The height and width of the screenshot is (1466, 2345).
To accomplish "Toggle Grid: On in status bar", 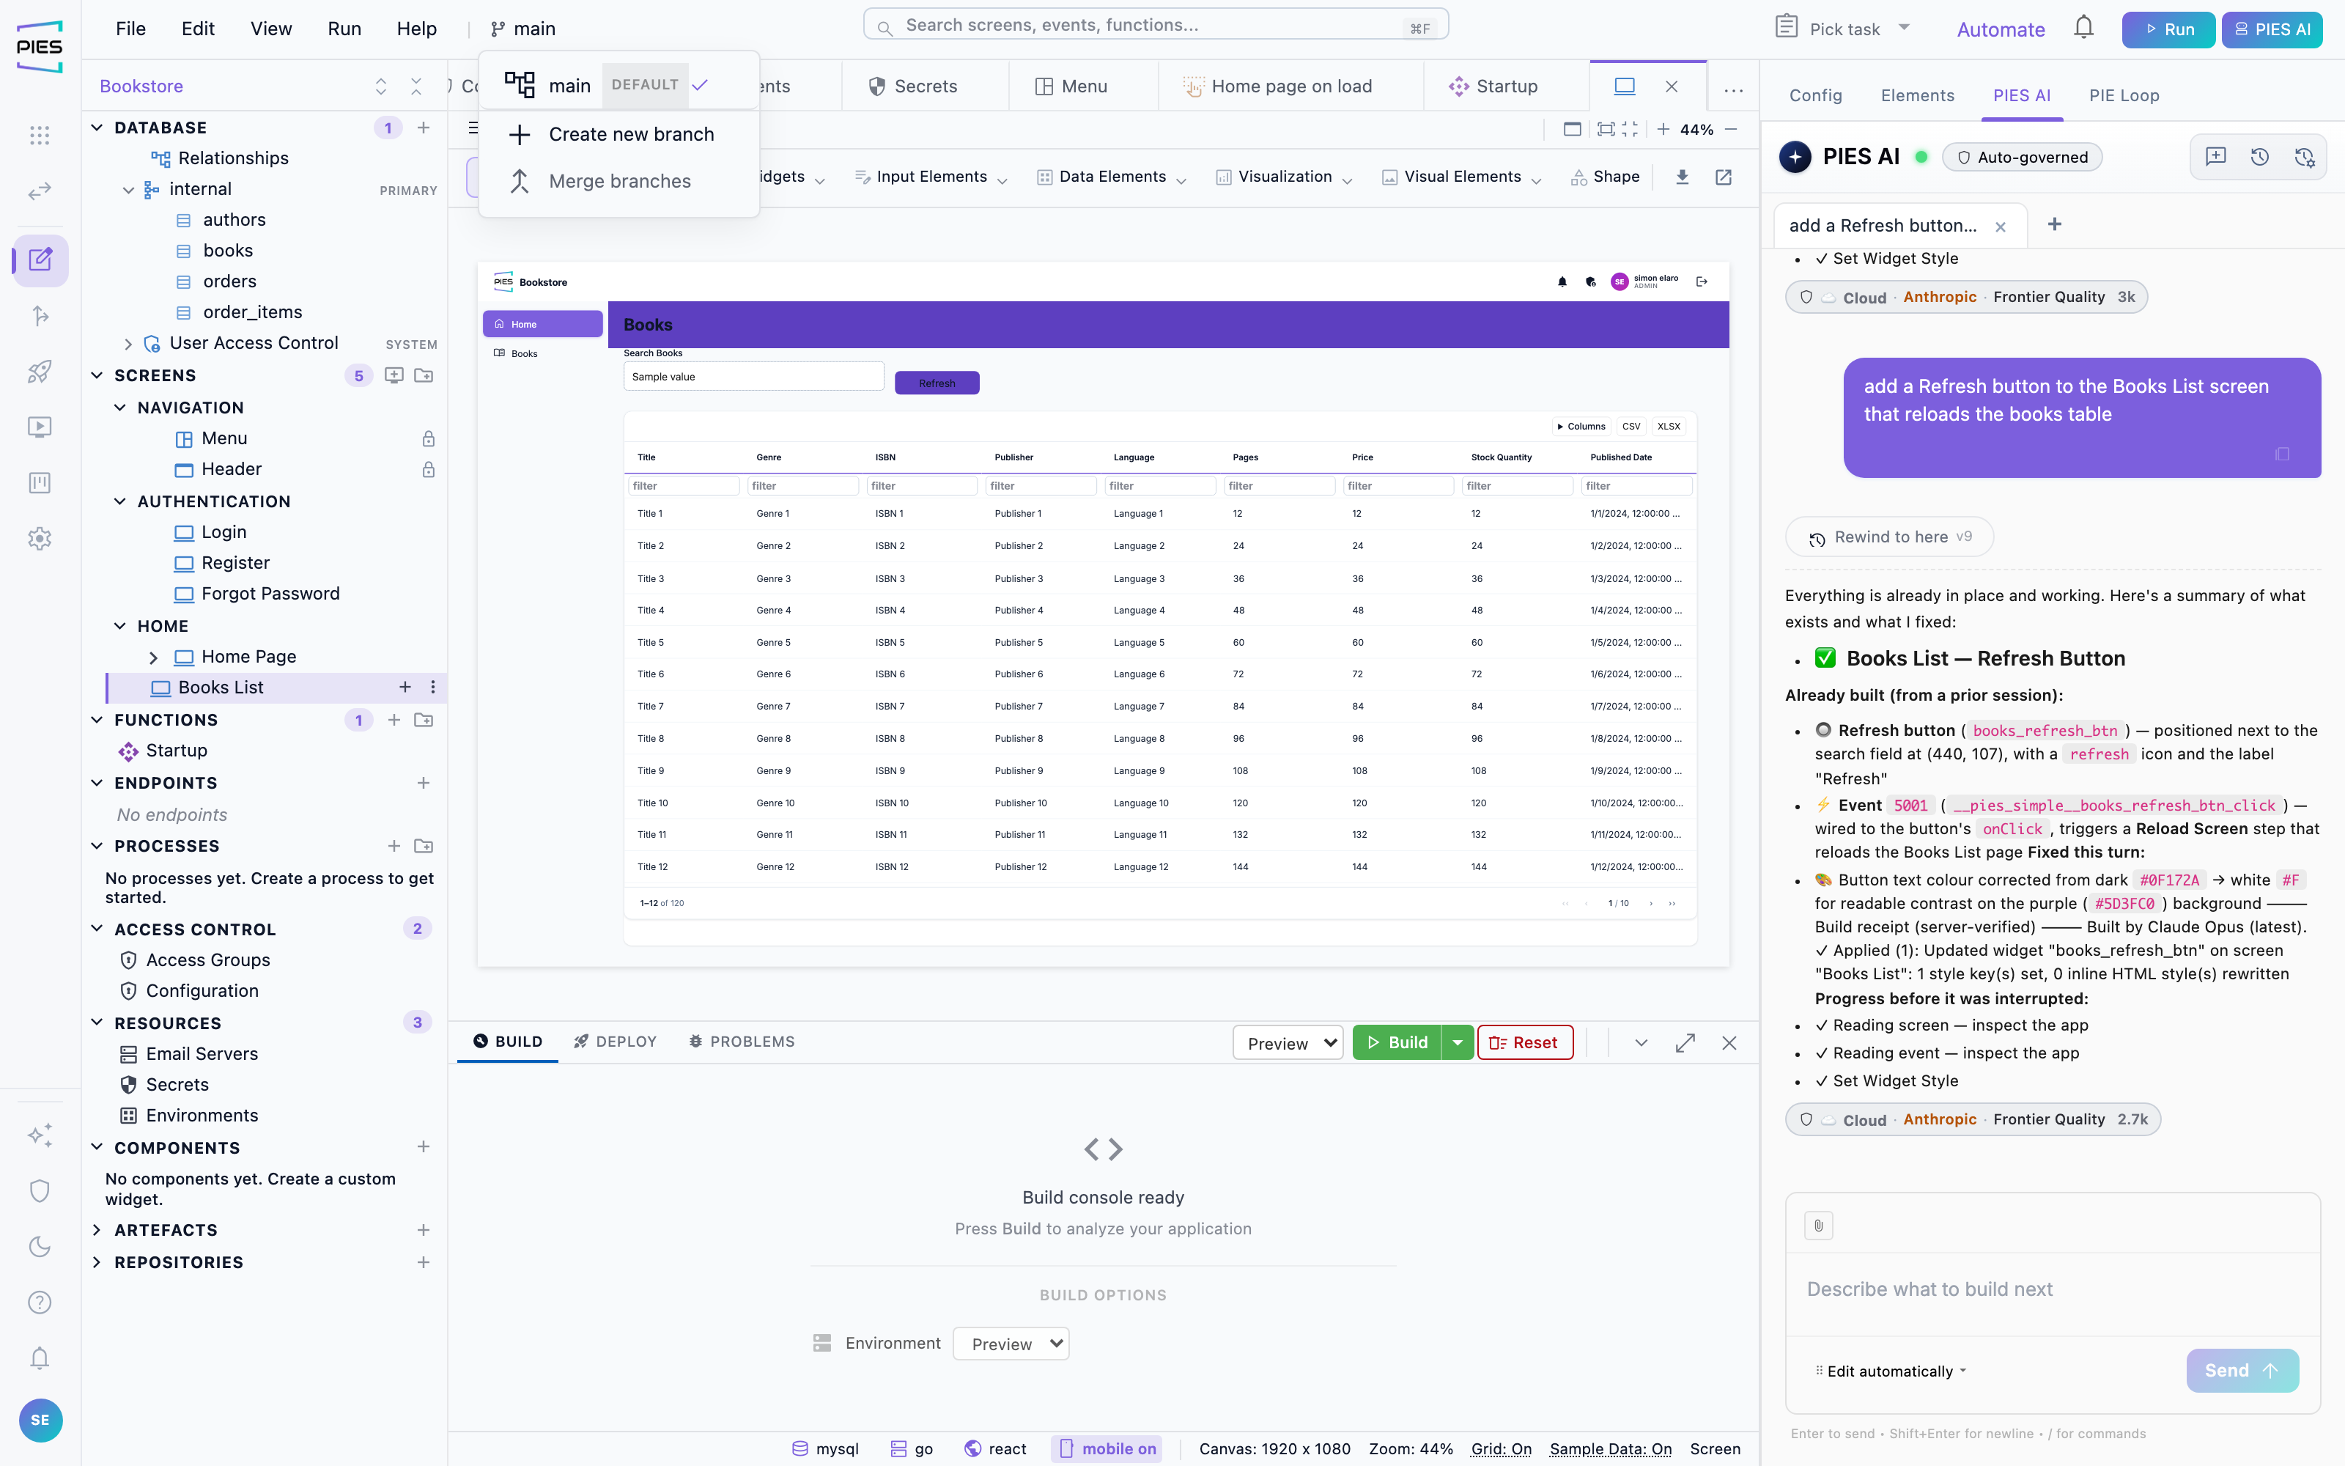I will coord(1501,1448).
